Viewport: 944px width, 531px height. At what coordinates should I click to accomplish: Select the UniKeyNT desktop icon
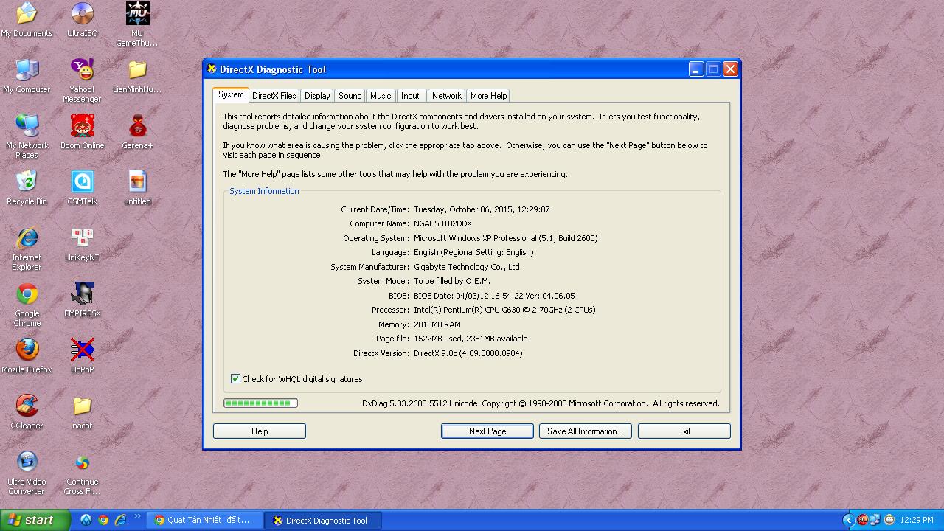pyautogui.click(x=82, y=244)
